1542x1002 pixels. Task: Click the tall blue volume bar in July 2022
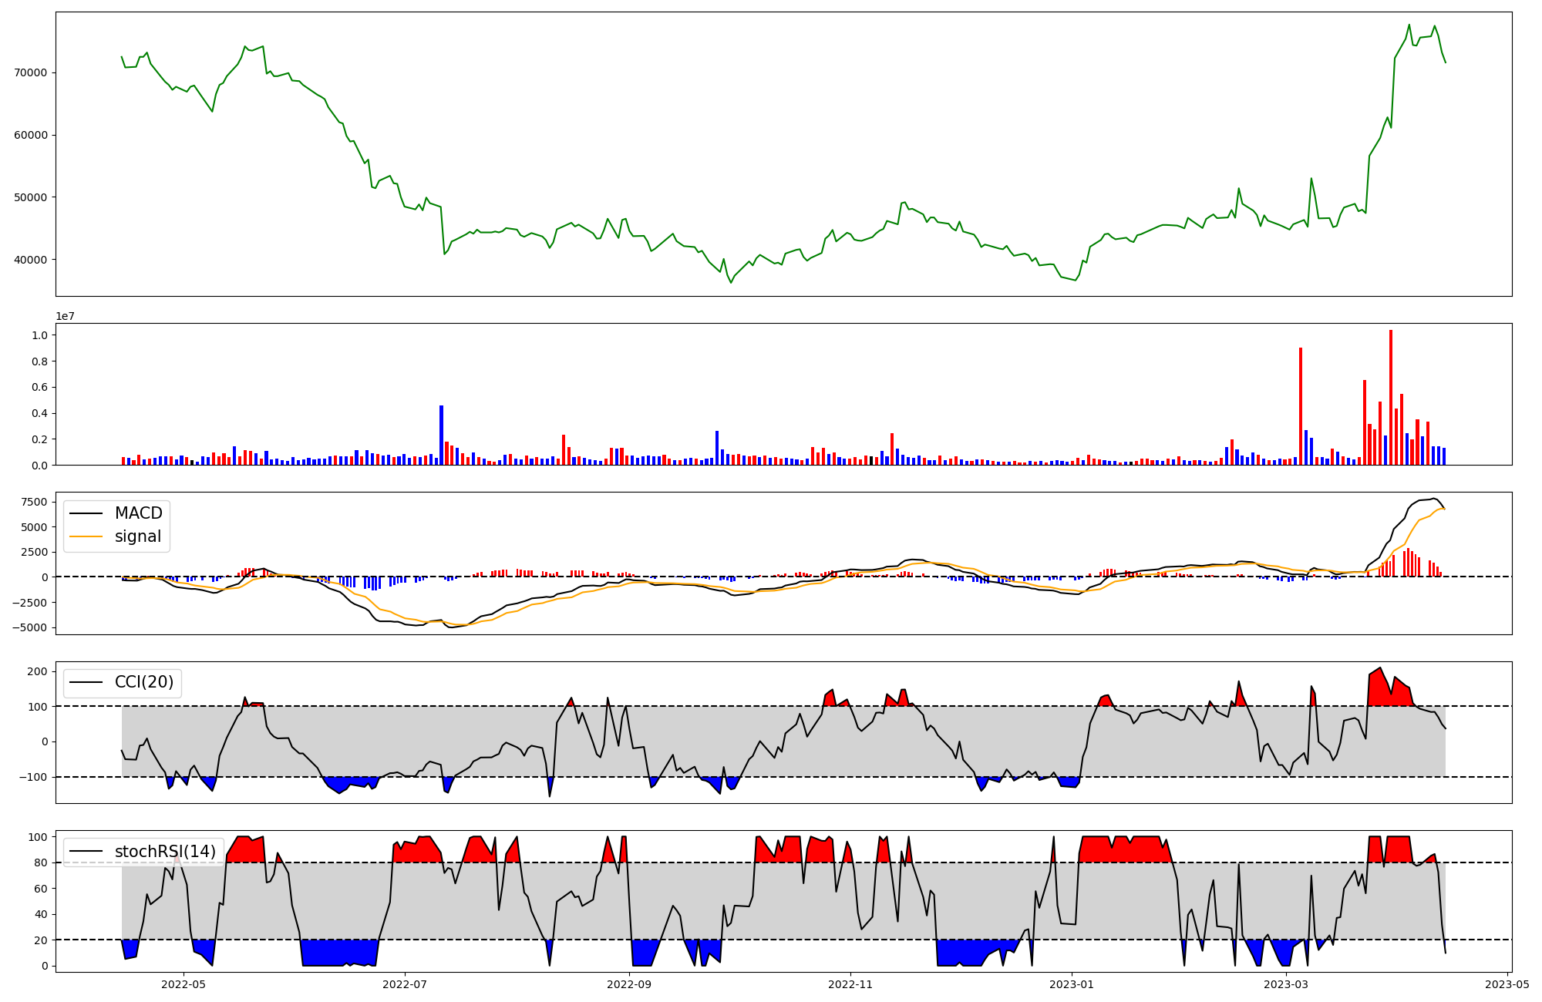[442, 435]
